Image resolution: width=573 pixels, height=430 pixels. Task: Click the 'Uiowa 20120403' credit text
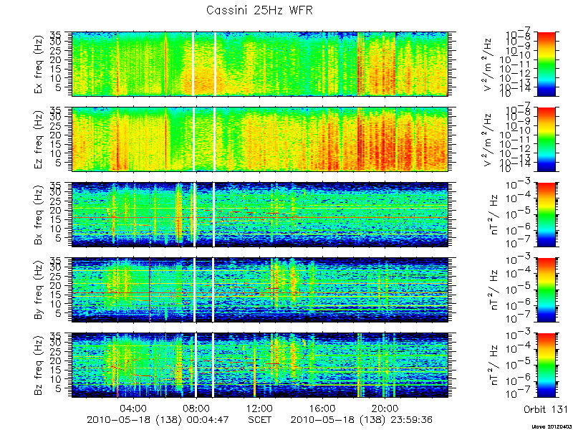pyautogui.click(x=552, y=426)
